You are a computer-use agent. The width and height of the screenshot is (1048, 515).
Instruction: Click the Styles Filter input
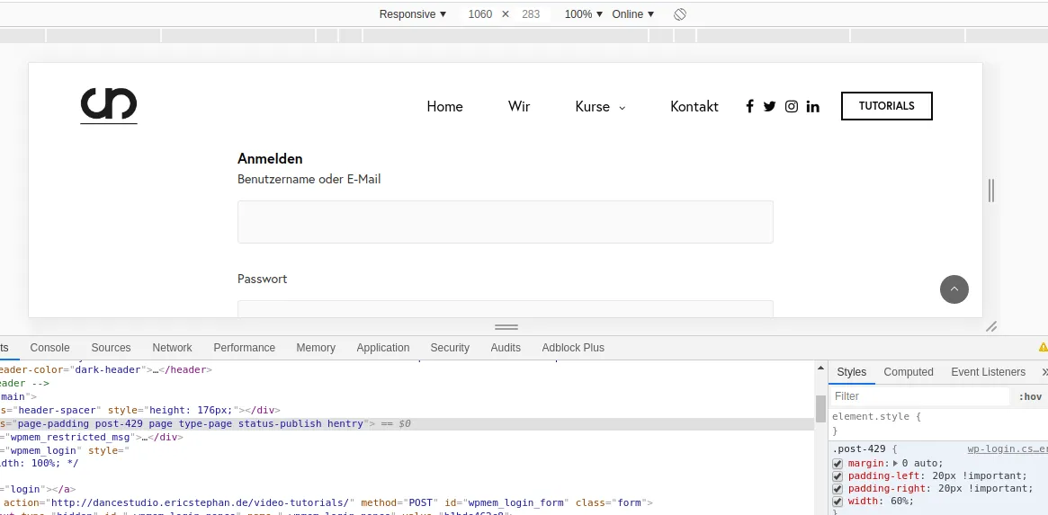coord(920,396)
